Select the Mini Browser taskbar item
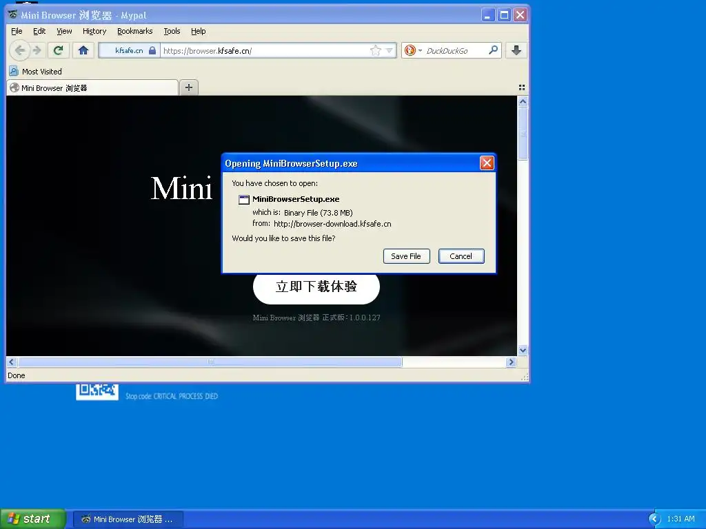This screenshot has height=529, width=706. click(128, 519)
